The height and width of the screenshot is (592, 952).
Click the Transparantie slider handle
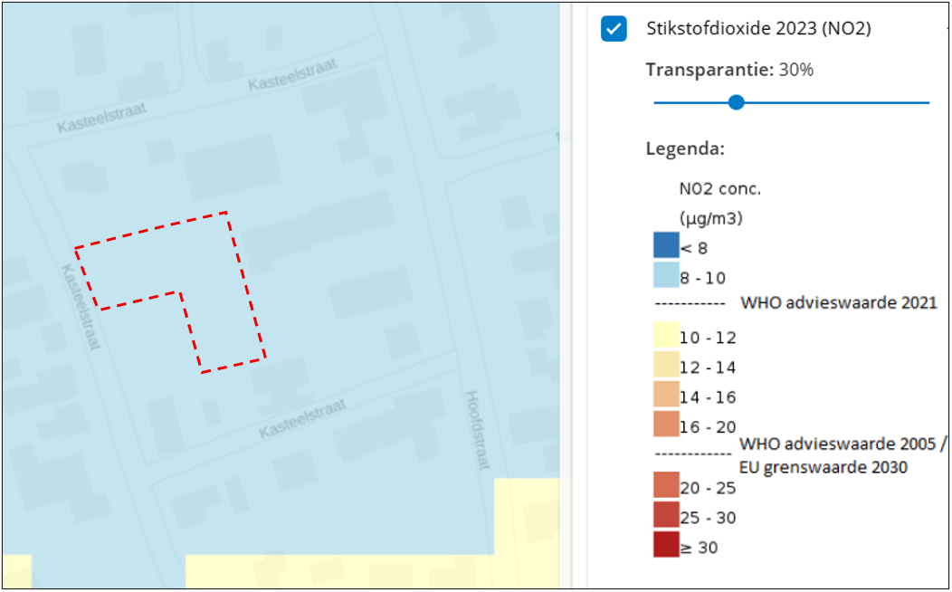pos(736,102)
